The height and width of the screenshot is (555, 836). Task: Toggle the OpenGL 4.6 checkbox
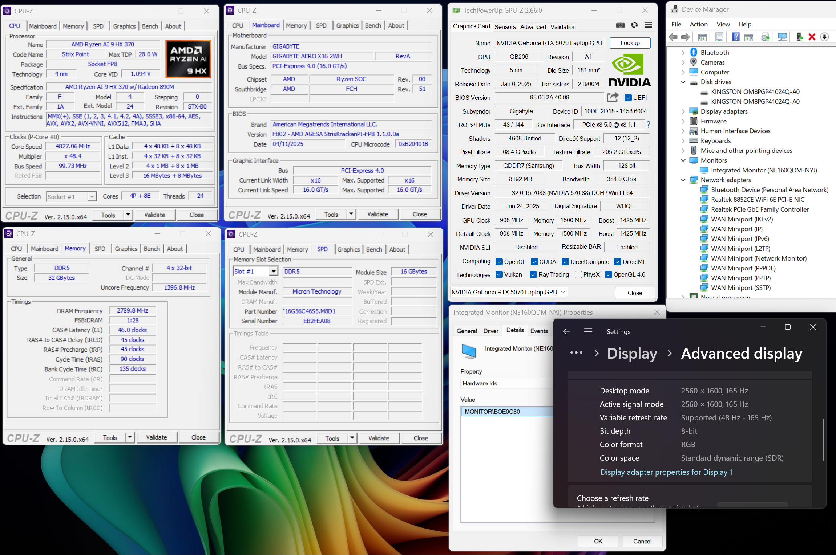609,274
